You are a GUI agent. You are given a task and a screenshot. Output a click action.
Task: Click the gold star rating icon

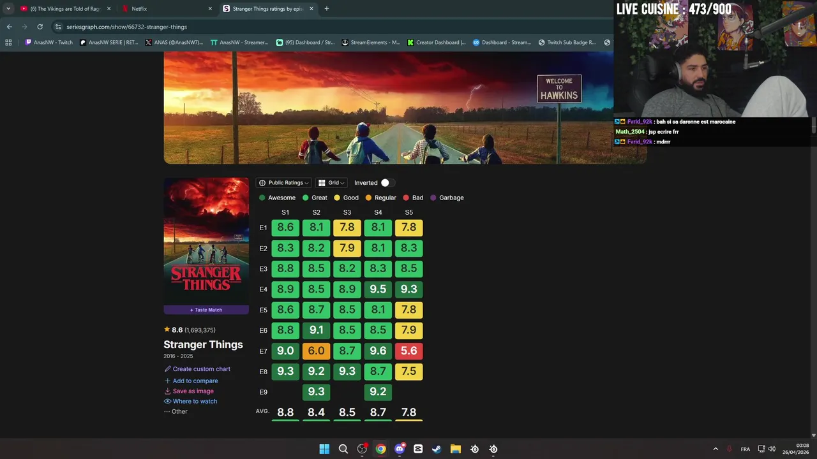(167, 330)
